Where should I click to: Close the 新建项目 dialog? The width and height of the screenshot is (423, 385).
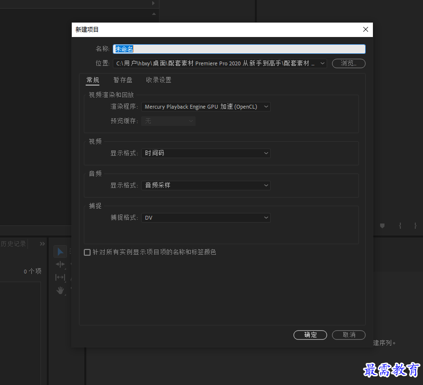tap(366, 29)
